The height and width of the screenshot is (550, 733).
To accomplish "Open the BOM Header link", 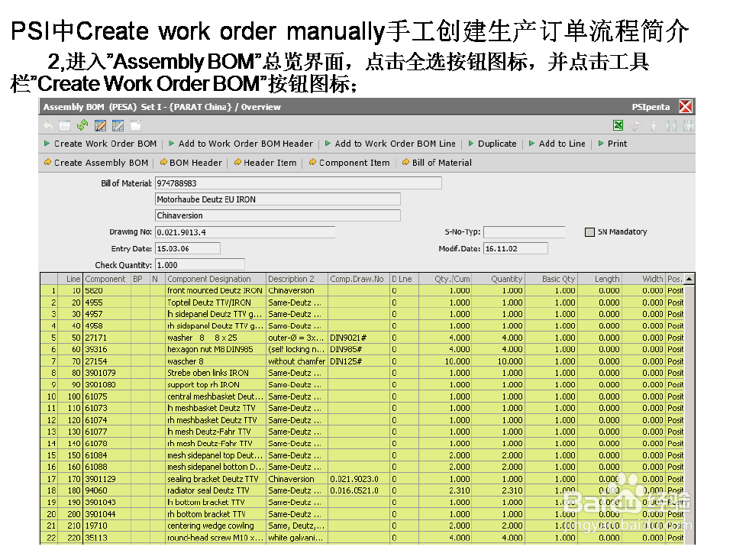I will click(x=191, y=163).
